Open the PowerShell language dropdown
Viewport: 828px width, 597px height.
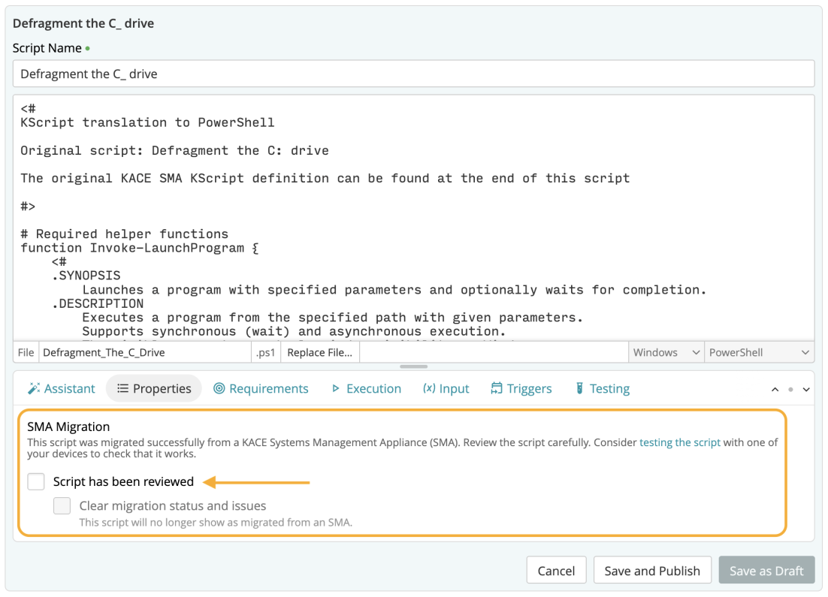point(759,352)
